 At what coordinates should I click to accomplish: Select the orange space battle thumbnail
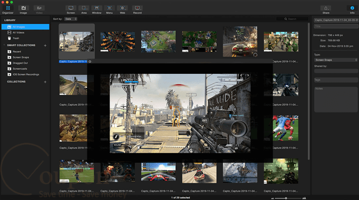pyautogui.click(x=118, y=42)
